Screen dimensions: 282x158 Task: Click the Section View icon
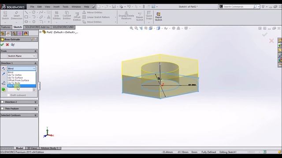pyautogui.click(x=146, y=28)
